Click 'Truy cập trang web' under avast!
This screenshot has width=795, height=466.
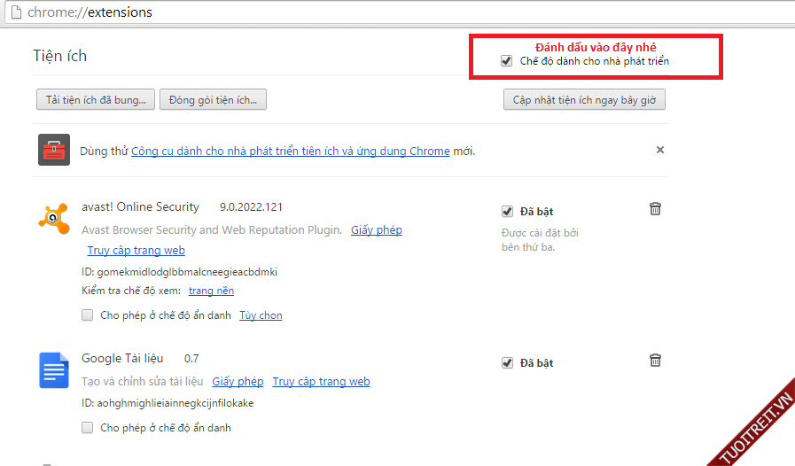point(136,251)
